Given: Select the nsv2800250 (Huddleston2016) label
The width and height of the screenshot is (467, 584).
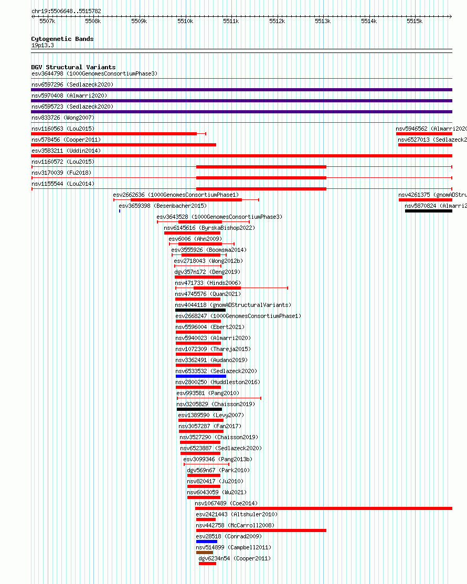Looking at the screenshot, I should point(218,382).
